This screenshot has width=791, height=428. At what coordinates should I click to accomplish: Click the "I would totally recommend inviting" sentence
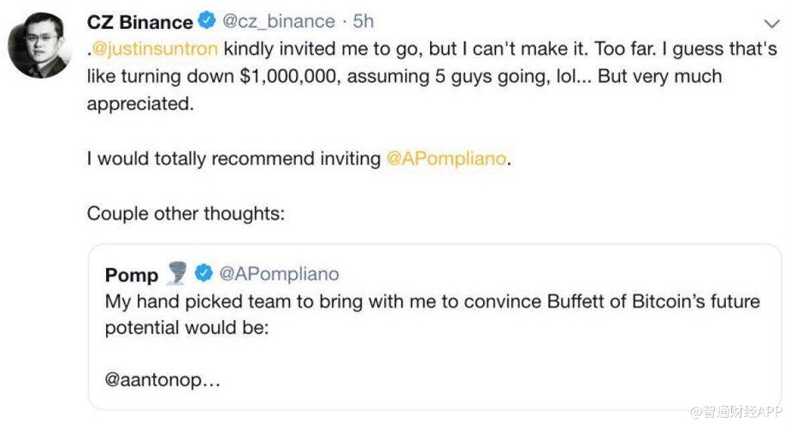[233, 159]
